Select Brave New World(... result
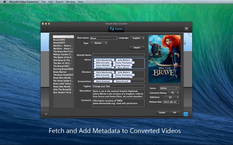This screenshot has width=233, height=145. (x=63, y=87)
